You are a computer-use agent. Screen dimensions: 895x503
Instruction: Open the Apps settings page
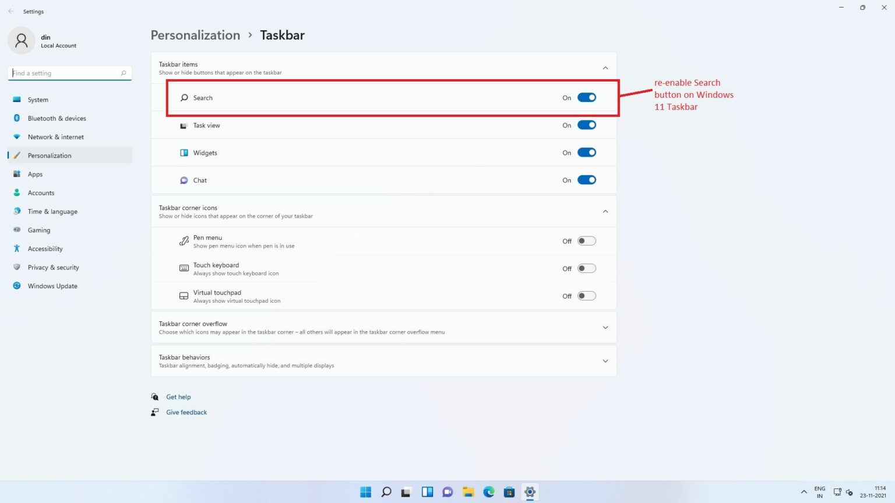pos(35,174)
